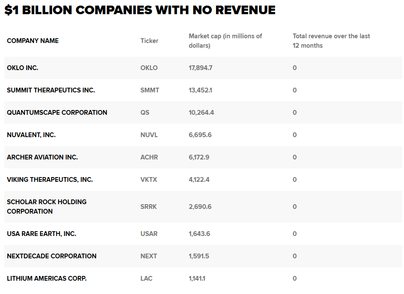This screenshot has height=294, width=404.
Task: Select the SRRK ticker cell
Action: pos(148,207)
